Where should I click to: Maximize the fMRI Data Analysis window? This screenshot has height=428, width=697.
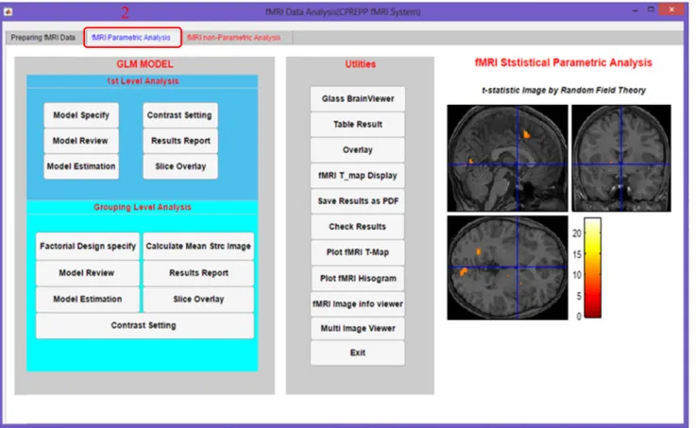click(x=651, y=9)
